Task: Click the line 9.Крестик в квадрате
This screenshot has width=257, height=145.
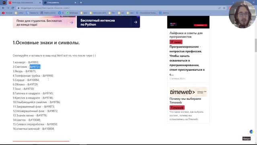Action: (33, 97)
